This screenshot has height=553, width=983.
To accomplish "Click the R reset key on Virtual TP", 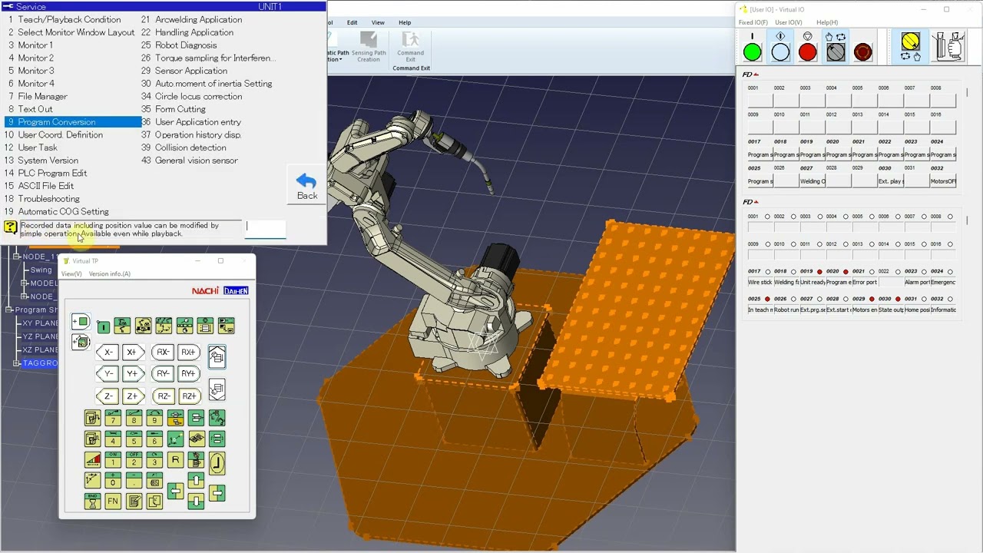I will [175, 460].
